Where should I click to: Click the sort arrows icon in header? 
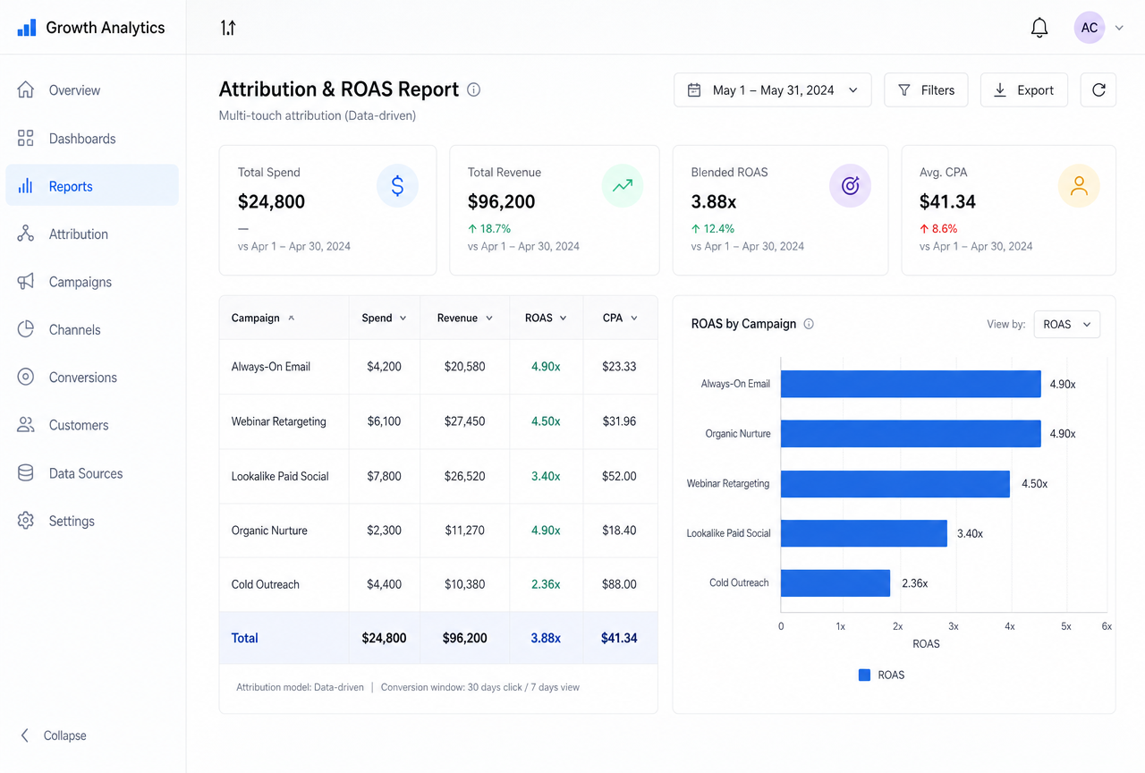[228, 28]
